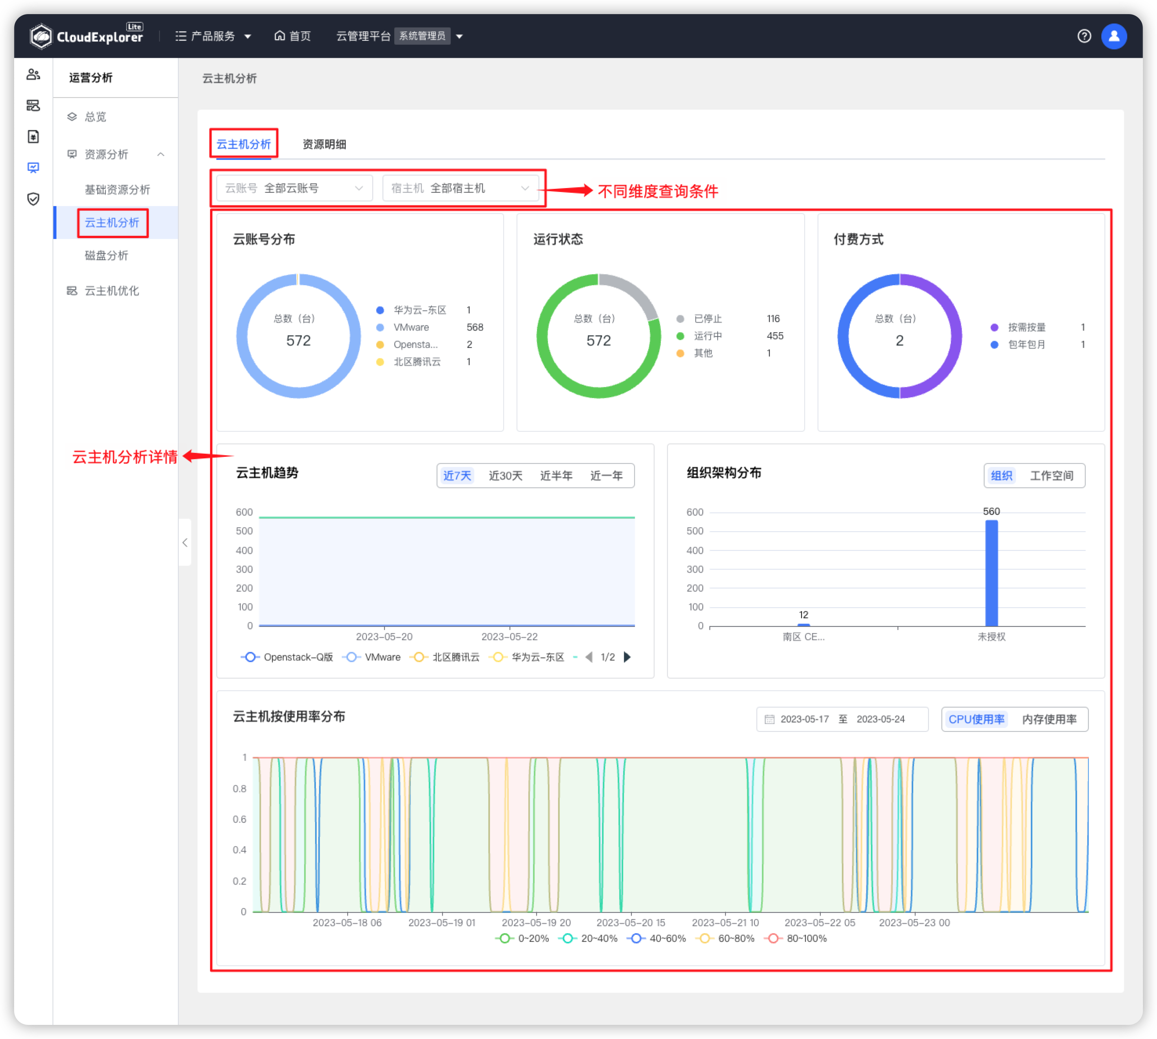Go to next legend page arrow

(627, 657)
